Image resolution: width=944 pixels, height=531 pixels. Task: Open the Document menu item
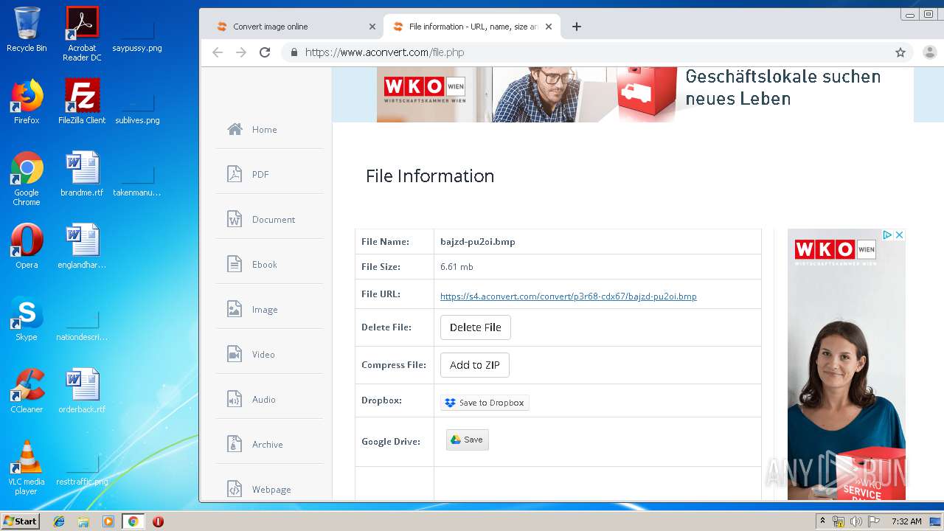pyautogui.click(x=274, y=220)
